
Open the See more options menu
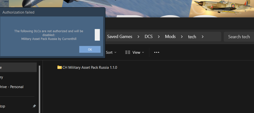[x=157, y=53]
